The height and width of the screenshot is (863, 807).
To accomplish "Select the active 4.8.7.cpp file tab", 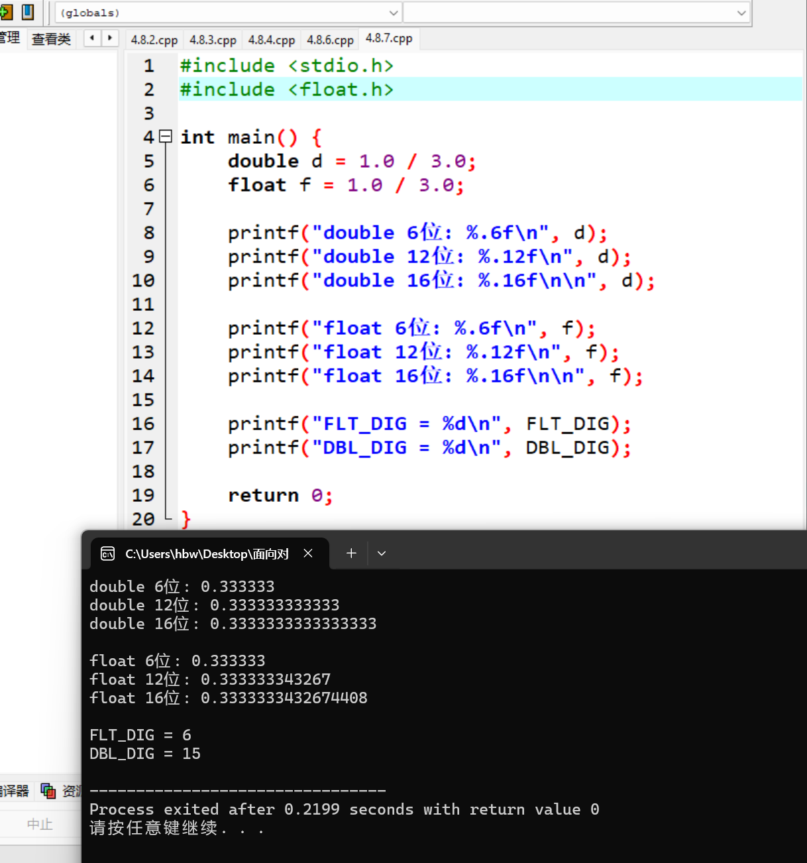I will [x=389, y=38].
